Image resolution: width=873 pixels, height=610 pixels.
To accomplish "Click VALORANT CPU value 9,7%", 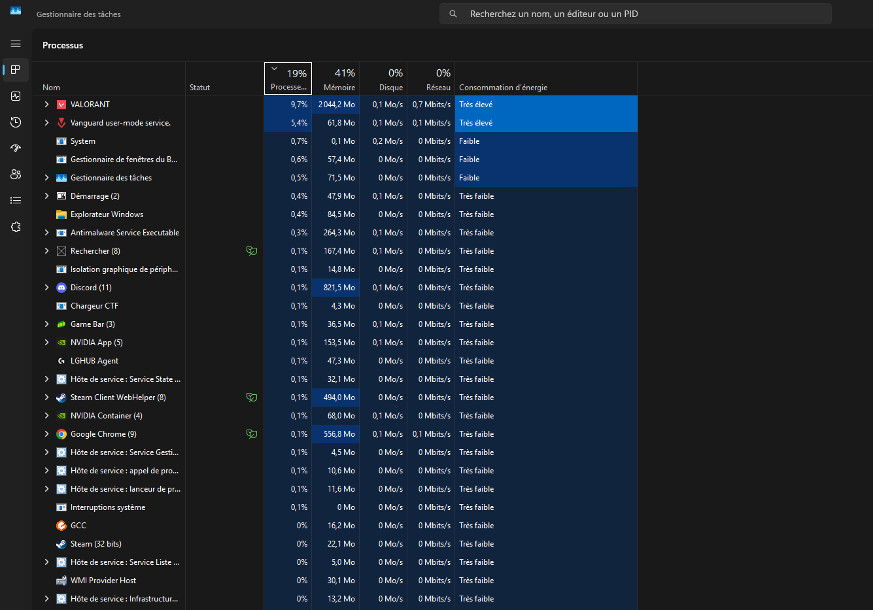I will [x=299, y=105].
